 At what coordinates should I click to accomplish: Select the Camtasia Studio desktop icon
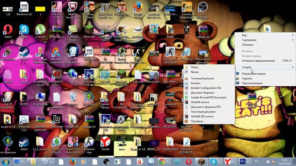click(73, 33)
